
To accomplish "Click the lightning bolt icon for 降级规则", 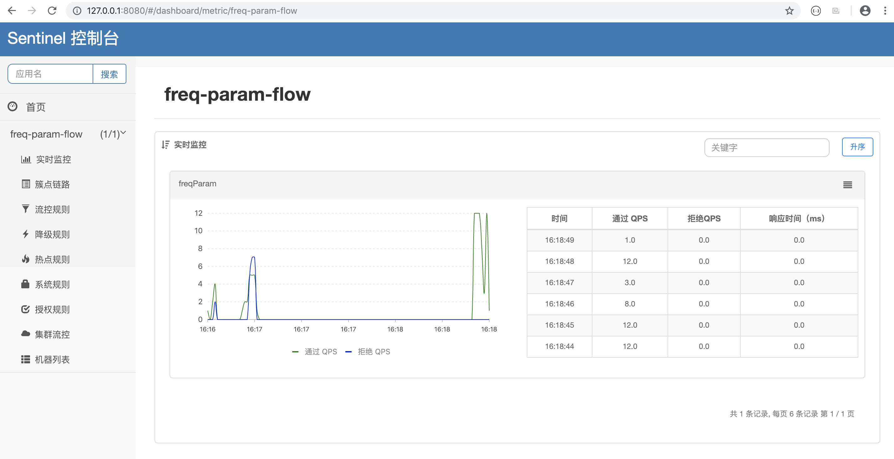I will pyautogui.click(x=25, y=234).
